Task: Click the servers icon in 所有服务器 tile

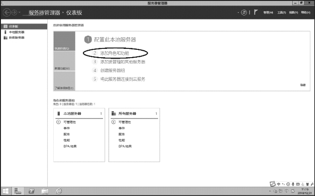Action: tap(113, 113)
